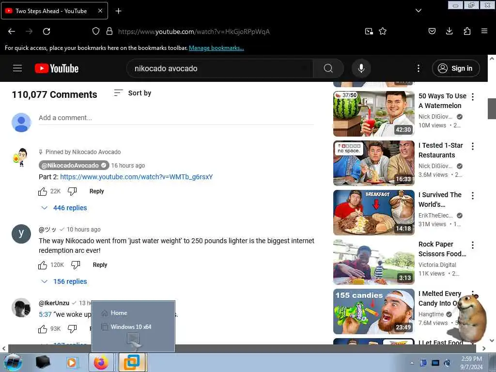496x372 pixels.
Task: Like @IkerUnzu's comment
Action: coord(43,329)
